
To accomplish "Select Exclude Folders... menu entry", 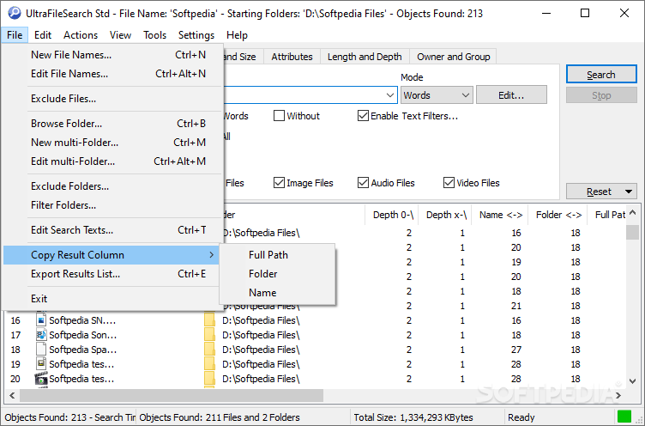I will click(x=111, y=186).
